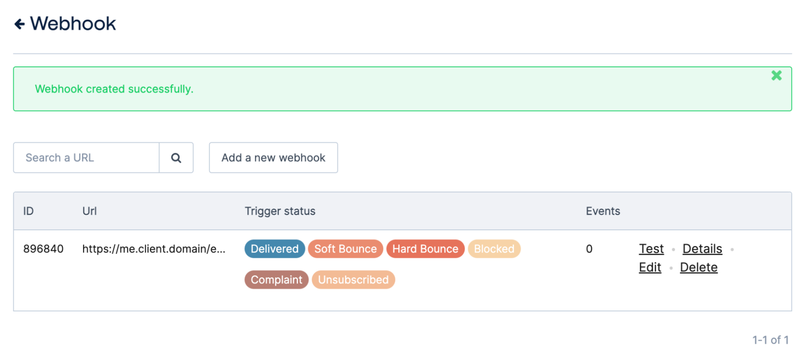Screen dimensions: 806x362
Task: Click the Delivered status badge
Action: pos(275,249)
